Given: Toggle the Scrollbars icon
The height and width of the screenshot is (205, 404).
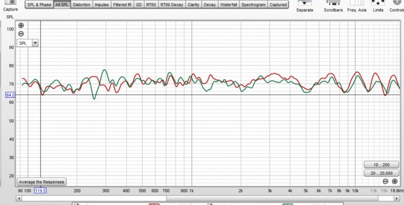Looking at the screenshot, I should [333, 3].
